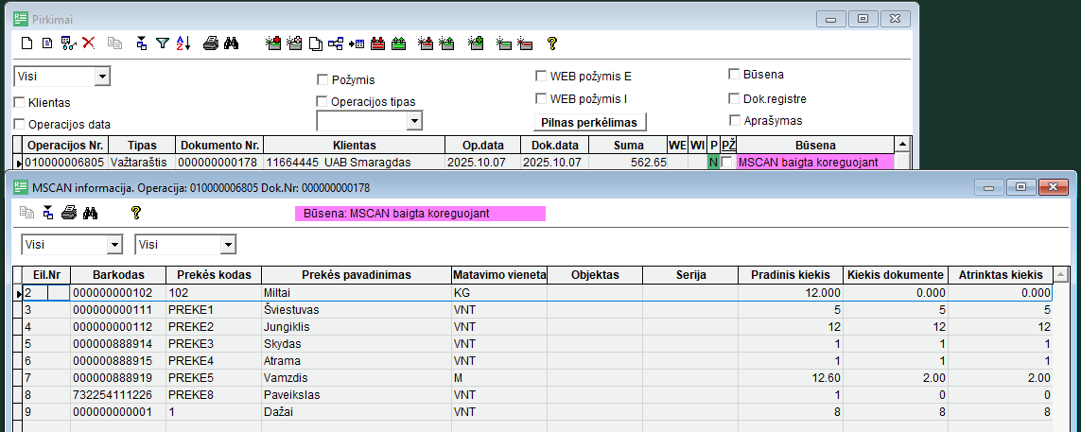Click the A-Z sort icon
The image size is (1081, 432).
pyautogui.click(x=183, y=43)
